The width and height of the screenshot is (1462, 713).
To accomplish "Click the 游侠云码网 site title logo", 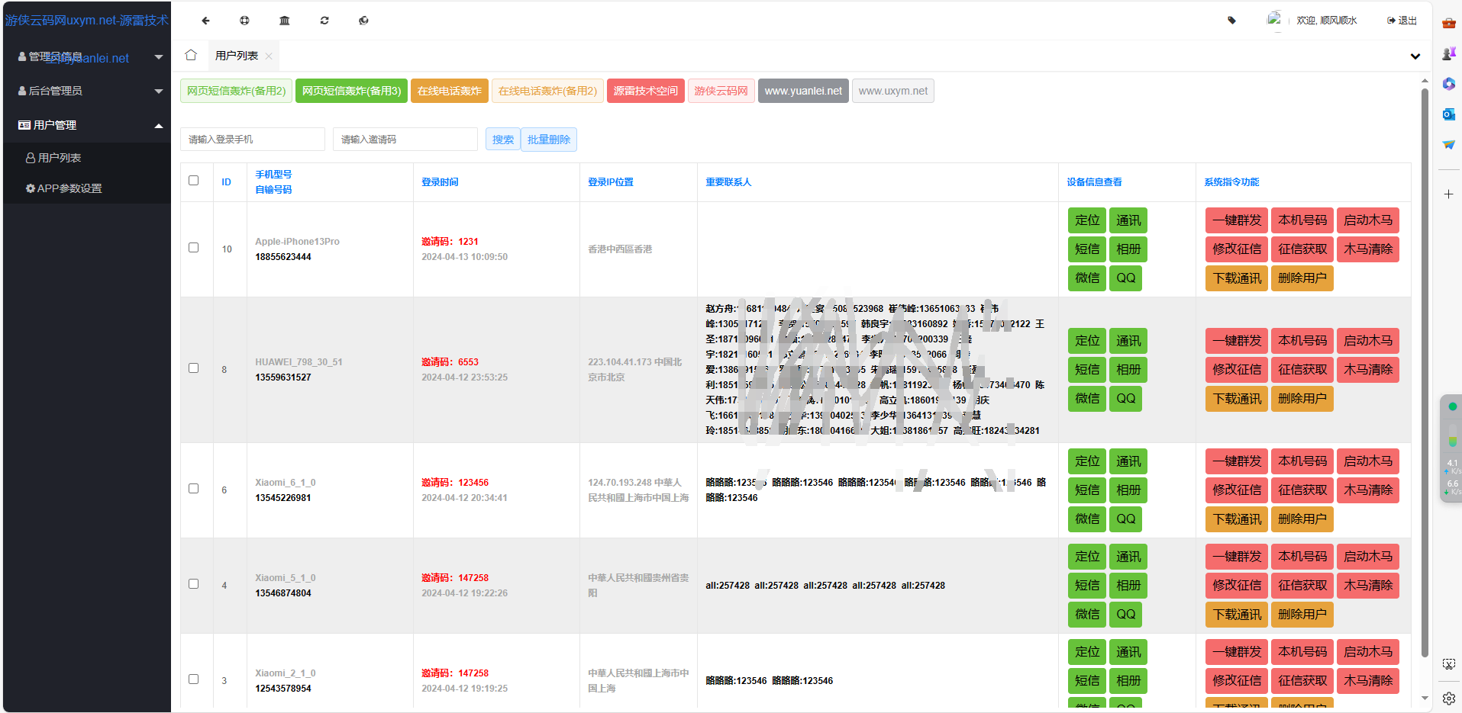I will tap(87, 21).
